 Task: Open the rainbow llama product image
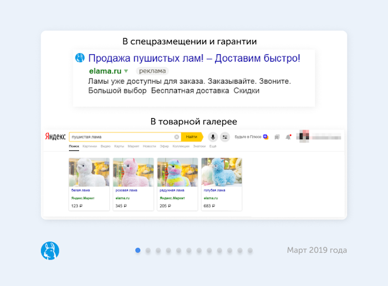pyautogui.click(x=178, y=172)
